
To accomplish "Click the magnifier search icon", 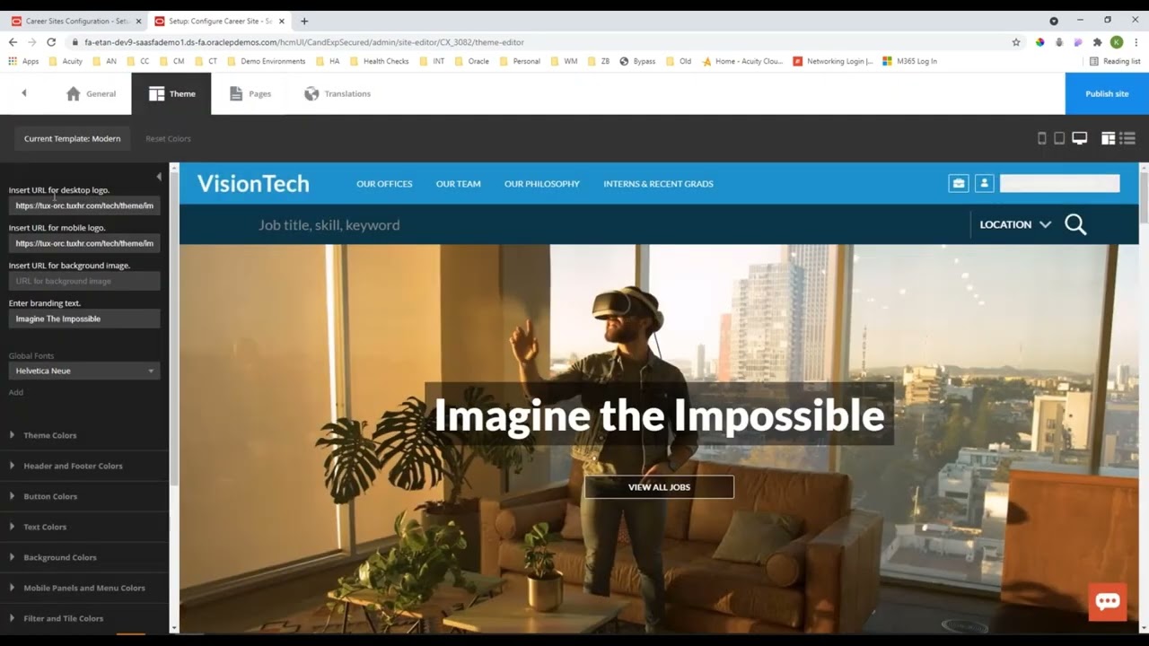I will click(1075, 224).
